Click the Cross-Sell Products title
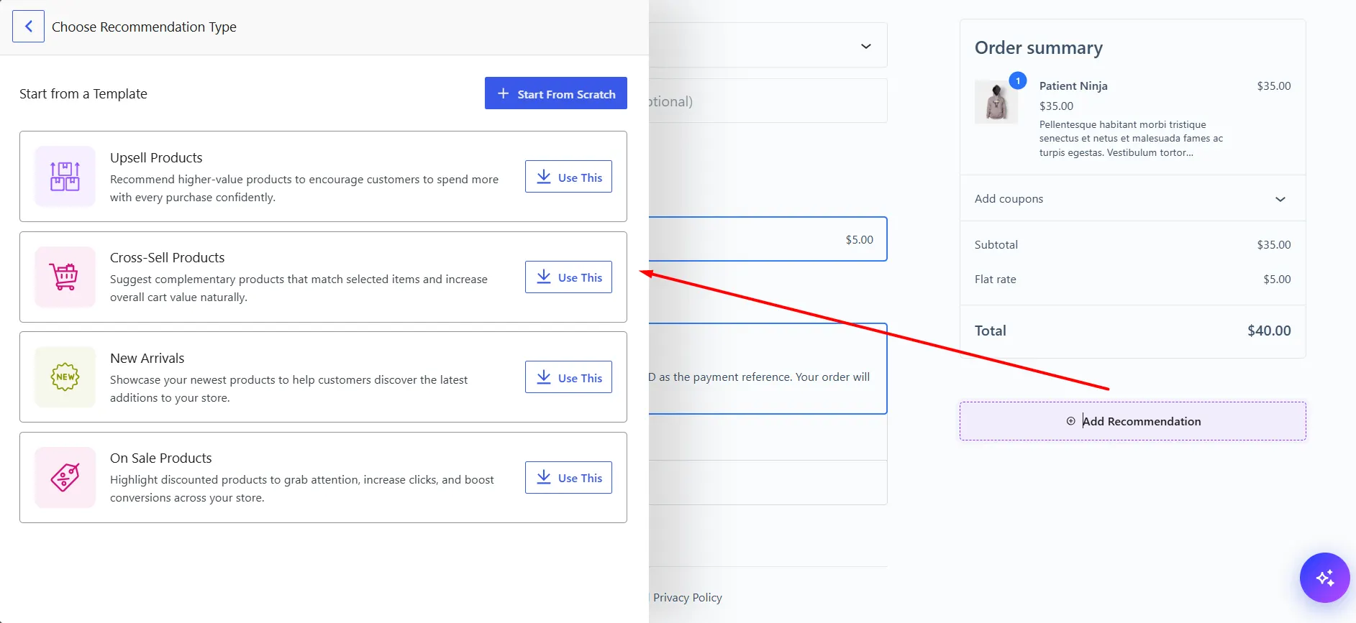The height and width of the screenshot is (623, 1356). (x=167, y=257)
